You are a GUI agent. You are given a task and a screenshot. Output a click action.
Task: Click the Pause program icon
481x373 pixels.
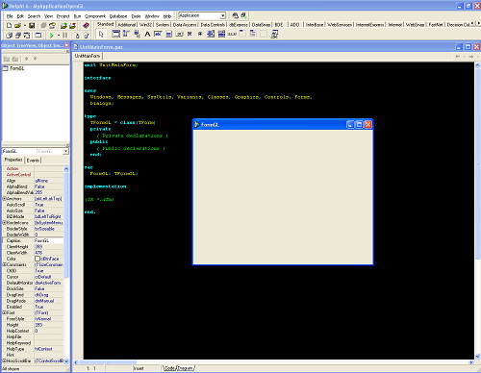(x=64, y=35)
